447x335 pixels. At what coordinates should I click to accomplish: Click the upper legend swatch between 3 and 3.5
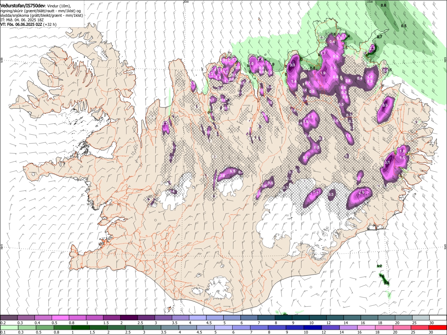pyautogui.click(x=163, y=318)
